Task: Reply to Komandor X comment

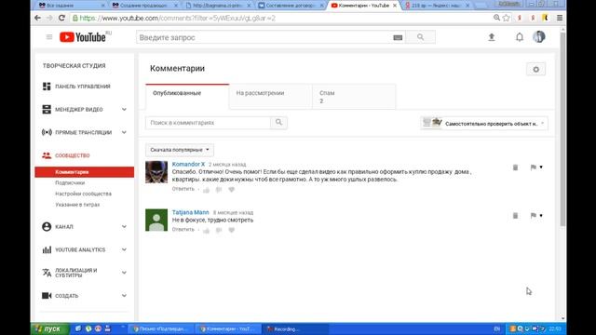Action: 183,189
